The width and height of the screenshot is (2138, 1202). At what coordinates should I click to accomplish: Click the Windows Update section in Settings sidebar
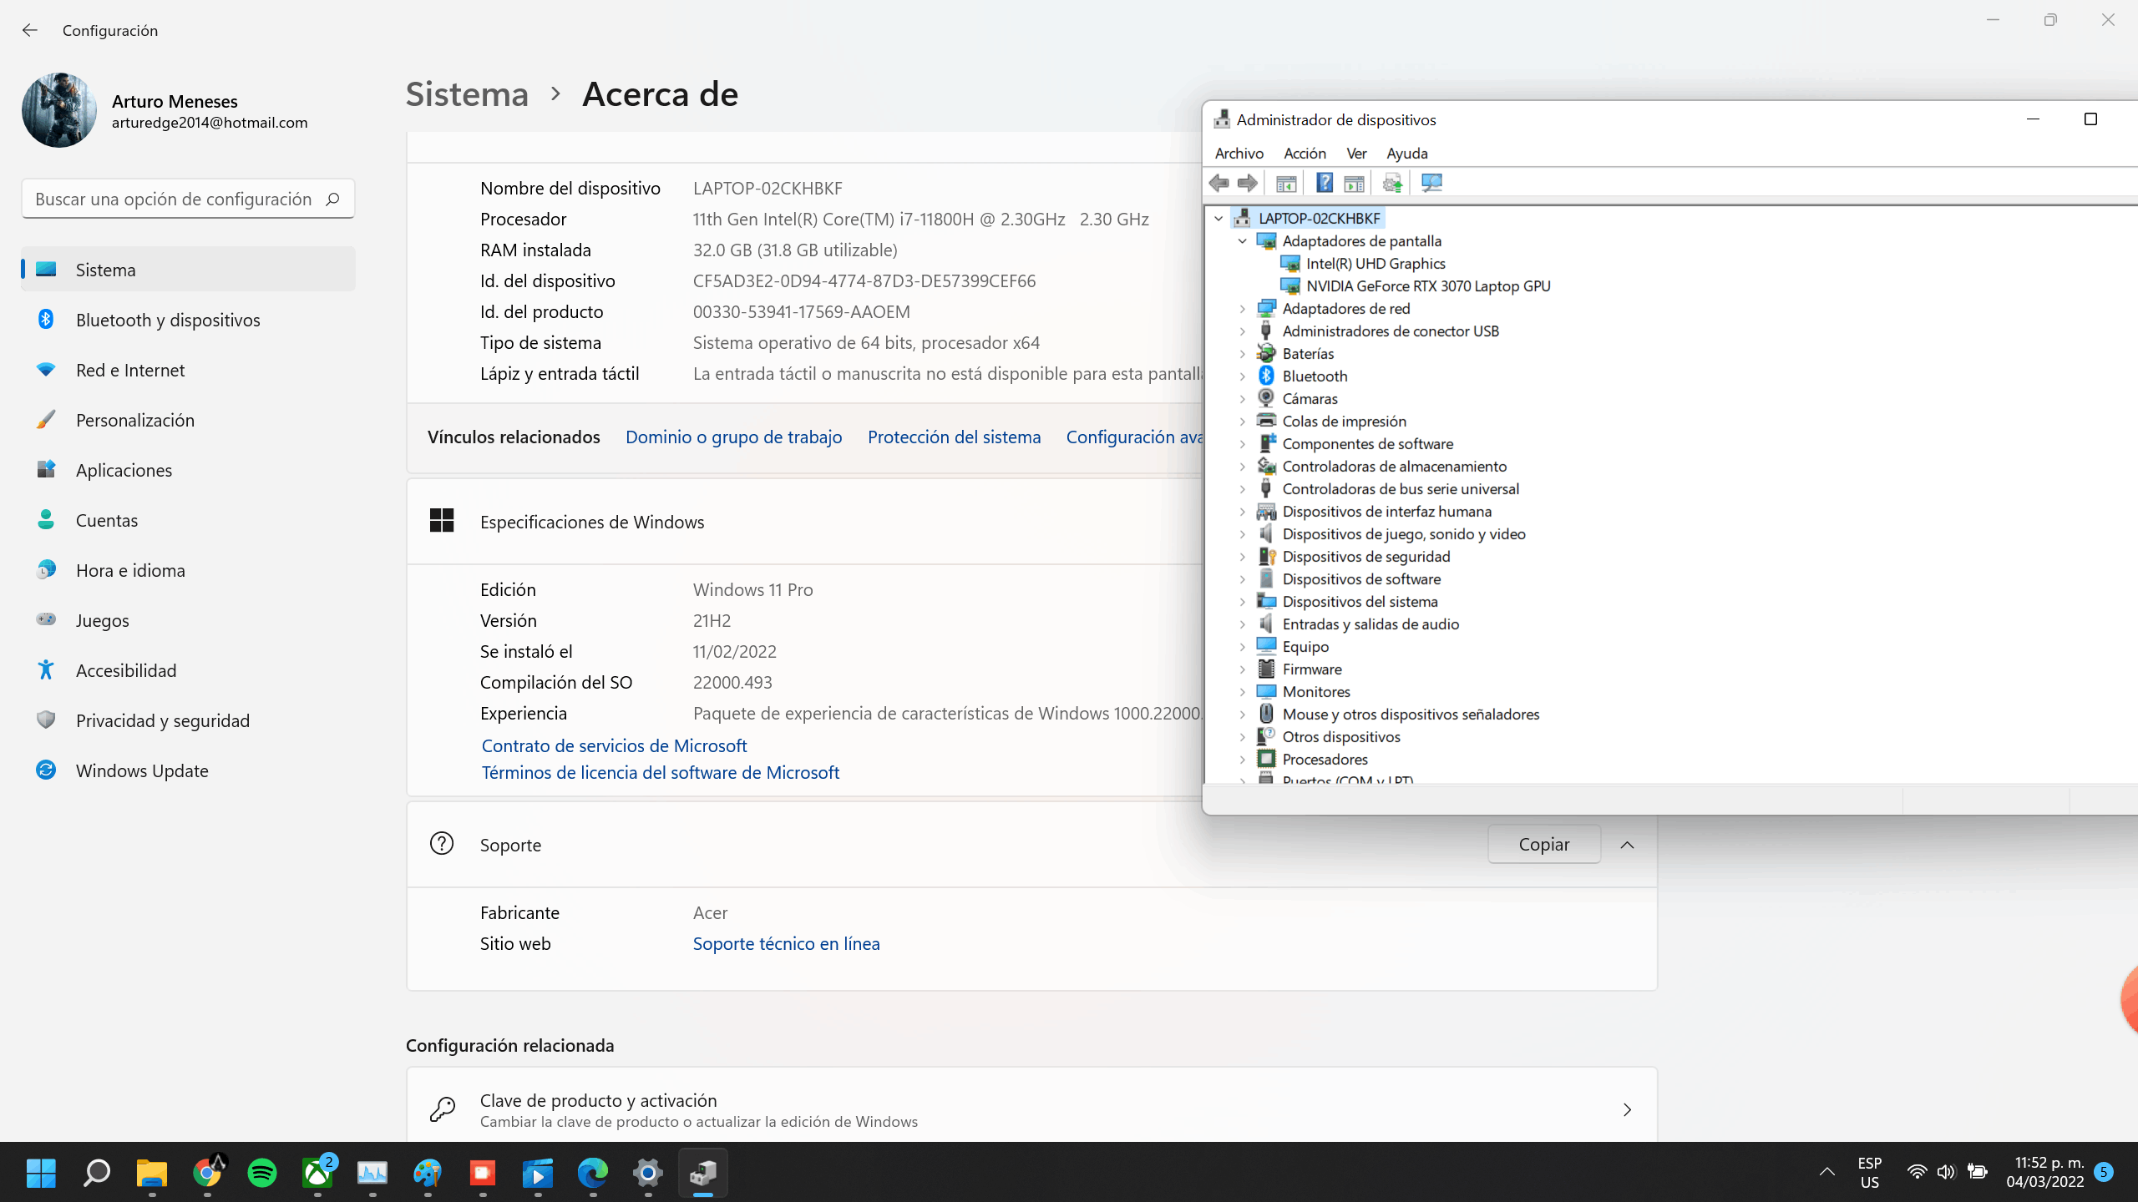click(x=141, y=769)
